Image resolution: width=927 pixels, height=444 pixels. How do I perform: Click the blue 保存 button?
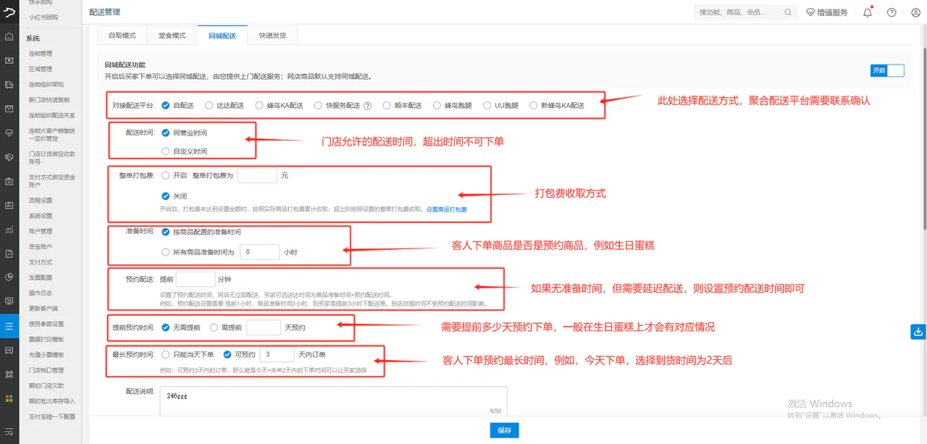click(505, 430)
